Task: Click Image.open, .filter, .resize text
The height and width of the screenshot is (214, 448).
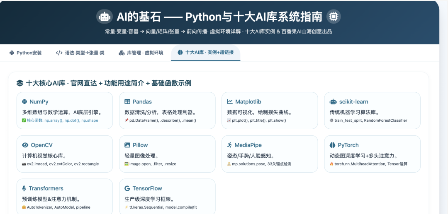Action: [150, 164]
